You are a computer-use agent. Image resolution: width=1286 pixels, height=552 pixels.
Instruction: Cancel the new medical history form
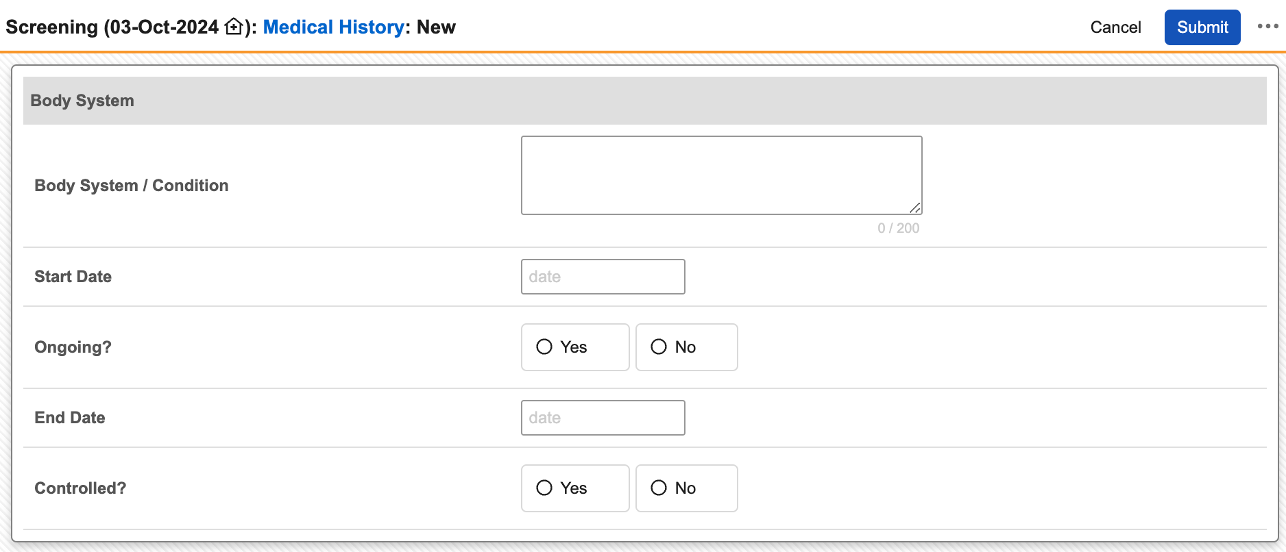(x=1115, y=27)
